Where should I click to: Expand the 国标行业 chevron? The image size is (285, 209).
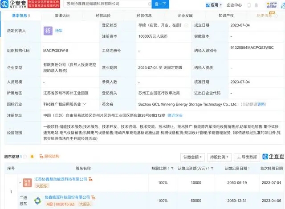pyautogui.click(x=84, y=104)
